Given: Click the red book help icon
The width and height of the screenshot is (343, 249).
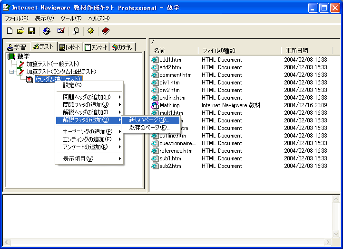Looking at the screenshot, I should pos(106,31).
